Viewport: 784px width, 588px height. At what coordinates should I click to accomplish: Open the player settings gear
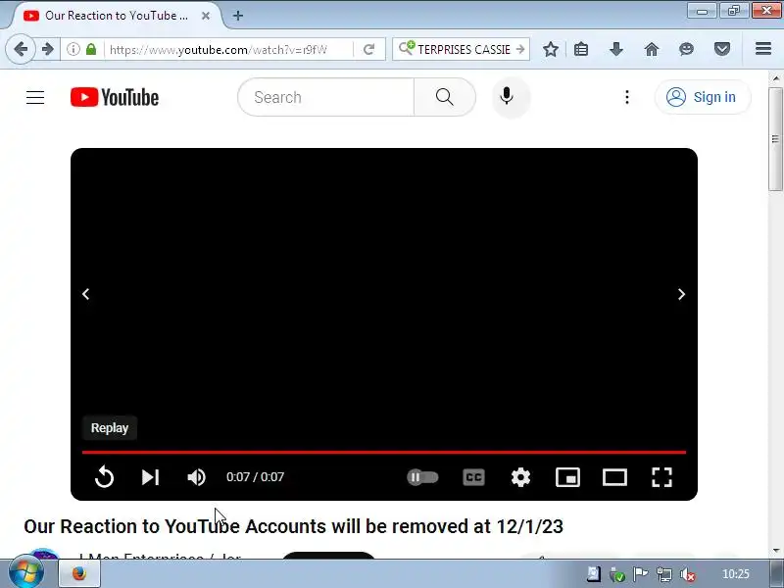(x=520, y=477)
